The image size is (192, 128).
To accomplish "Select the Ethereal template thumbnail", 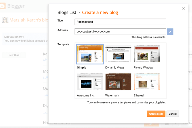I will click(146, 82).
